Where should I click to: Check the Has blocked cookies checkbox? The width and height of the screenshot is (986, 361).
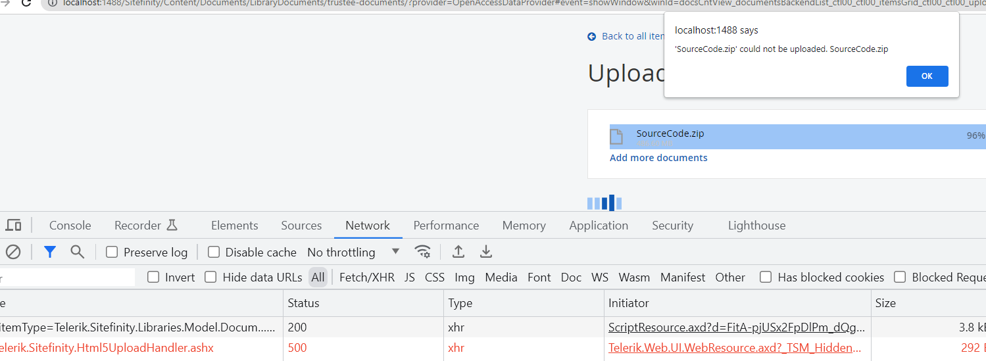[x=766, y=277]
